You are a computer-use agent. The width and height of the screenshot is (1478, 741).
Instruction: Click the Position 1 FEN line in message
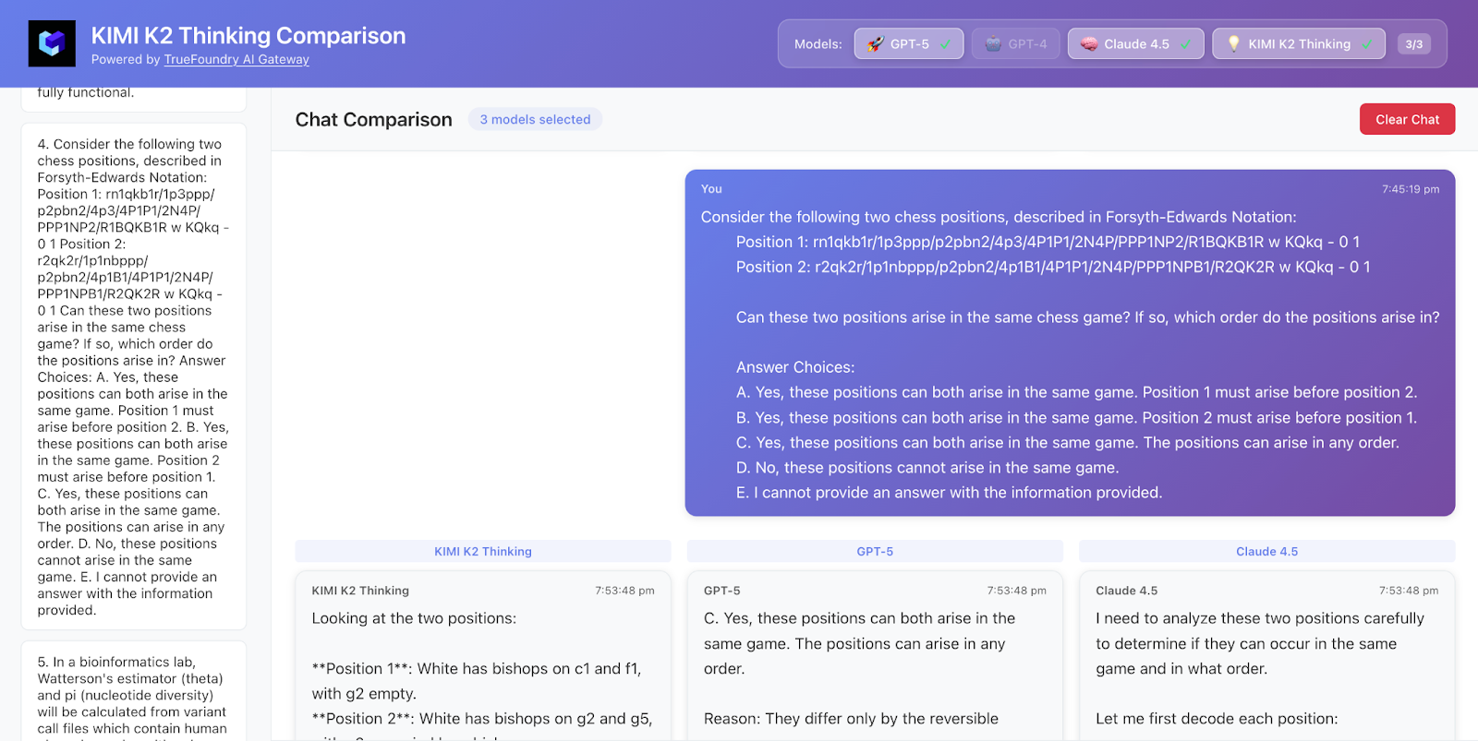point(1048,242)
